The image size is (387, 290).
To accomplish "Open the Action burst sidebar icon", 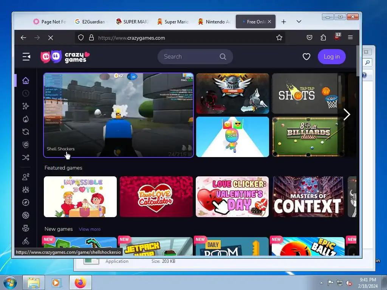I will click(26, 190).
